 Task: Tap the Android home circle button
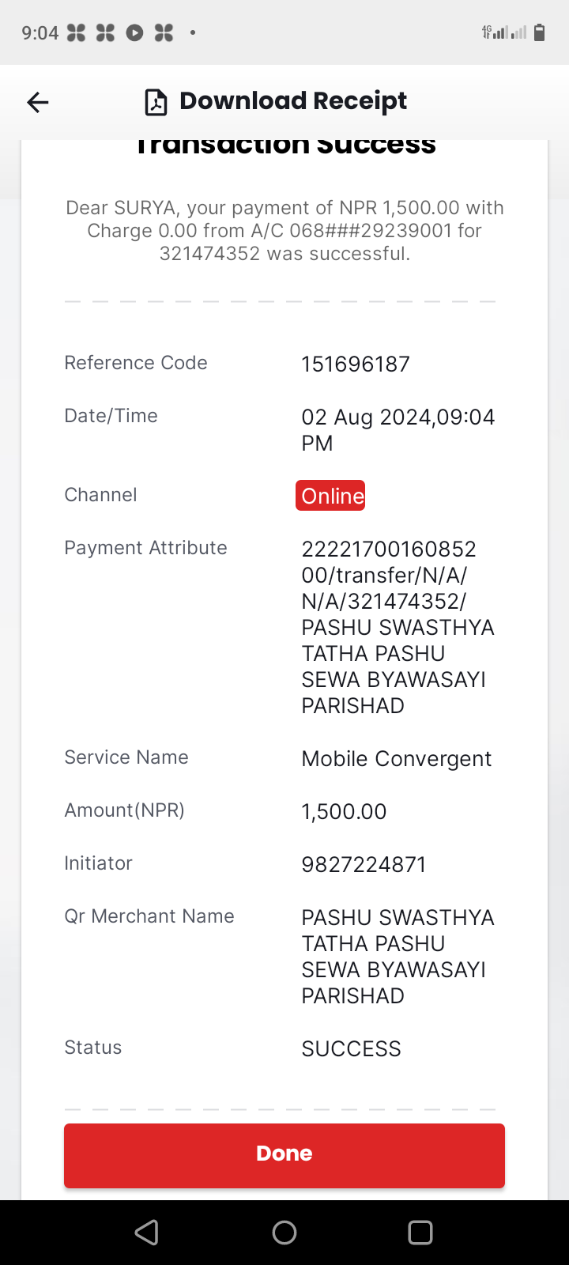284,1233
